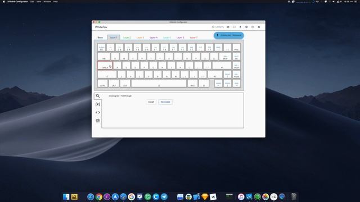Click the help icon in header toolbar

pos(253,27)
